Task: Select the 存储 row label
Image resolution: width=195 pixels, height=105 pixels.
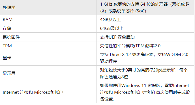Action: click(7, 28)
